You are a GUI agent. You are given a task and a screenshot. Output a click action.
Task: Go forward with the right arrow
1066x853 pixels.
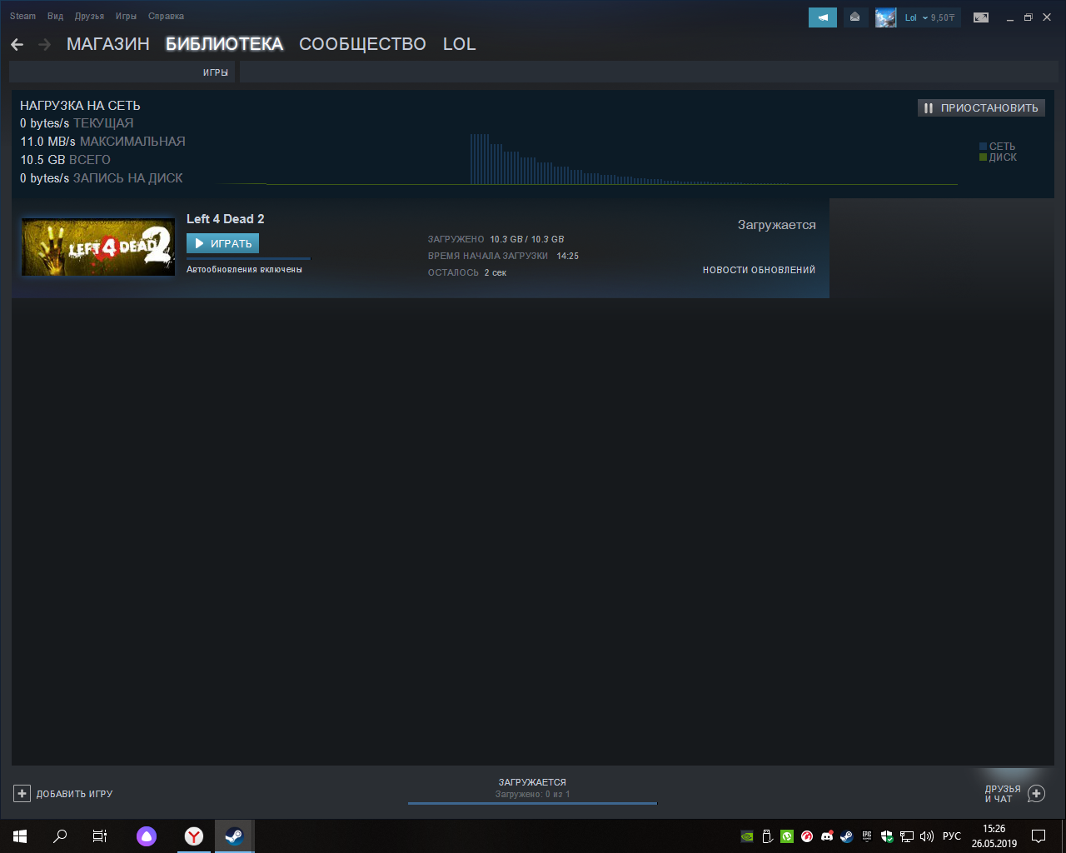point(45,44)
